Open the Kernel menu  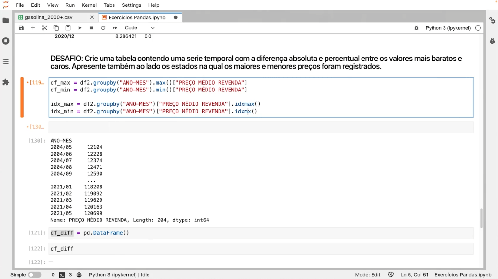[x=89, y=5]
